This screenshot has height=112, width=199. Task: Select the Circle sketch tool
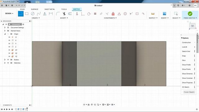point(33,14)
